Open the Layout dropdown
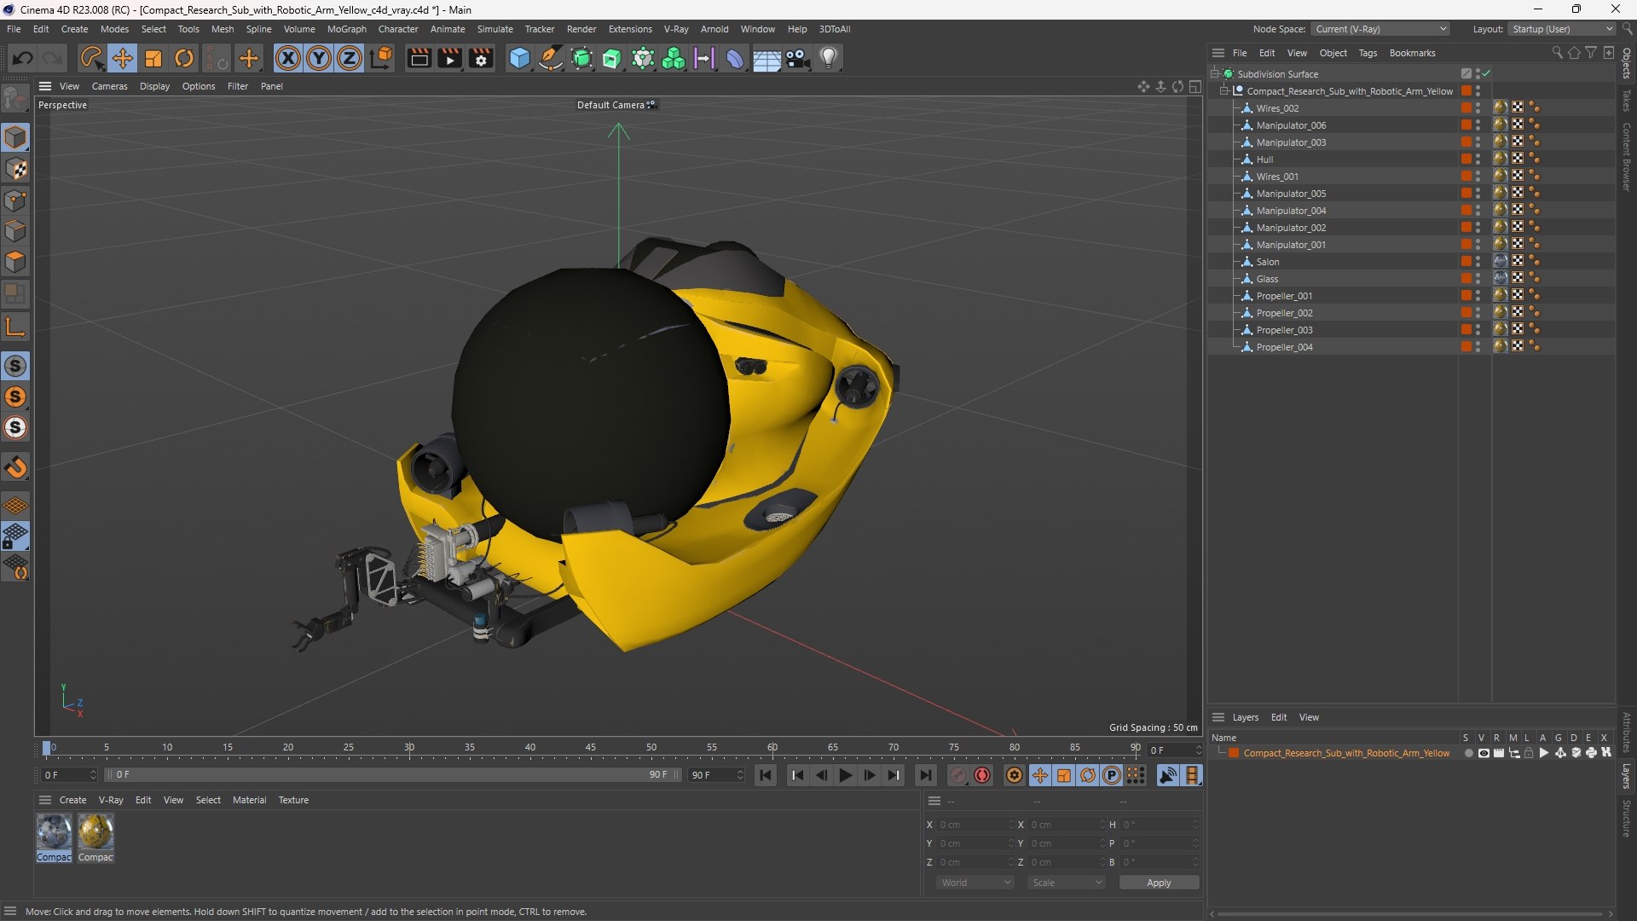 pos(1562,29)
